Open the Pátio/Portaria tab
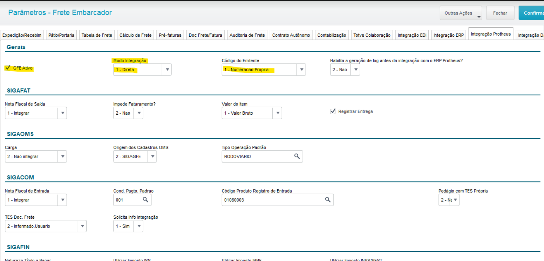The image size is (544, 261). [61, 35]
